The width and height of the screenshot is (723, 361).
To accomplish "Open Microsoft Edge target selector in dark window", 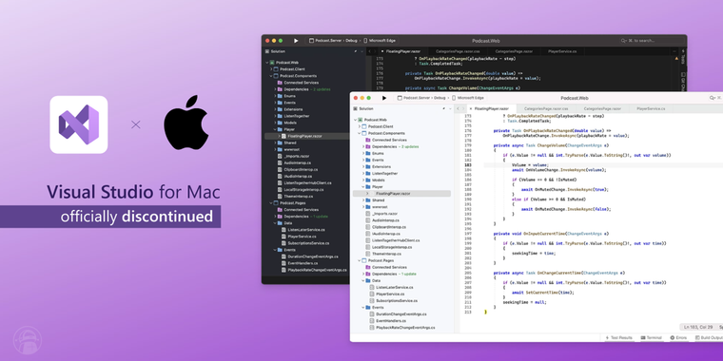I will [380, 41].
